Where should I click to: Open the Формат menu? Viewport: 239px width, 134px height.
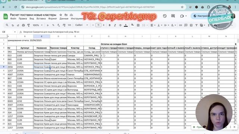point(53,19)
